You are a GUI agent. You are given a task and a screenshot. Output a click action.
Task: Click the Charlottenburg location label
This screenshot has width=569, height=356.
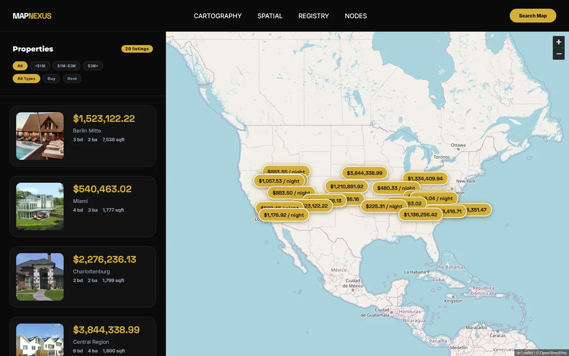point(91,271)
